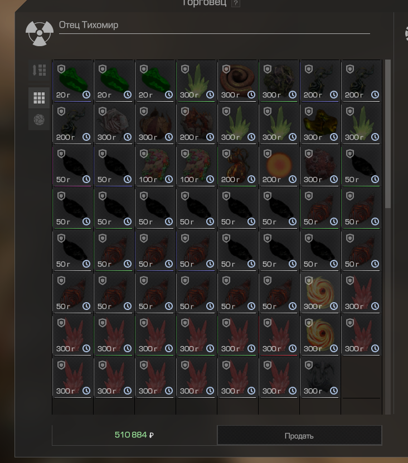Select the pale rose artifact 300 г
The image size is (408, 463).
114,123
